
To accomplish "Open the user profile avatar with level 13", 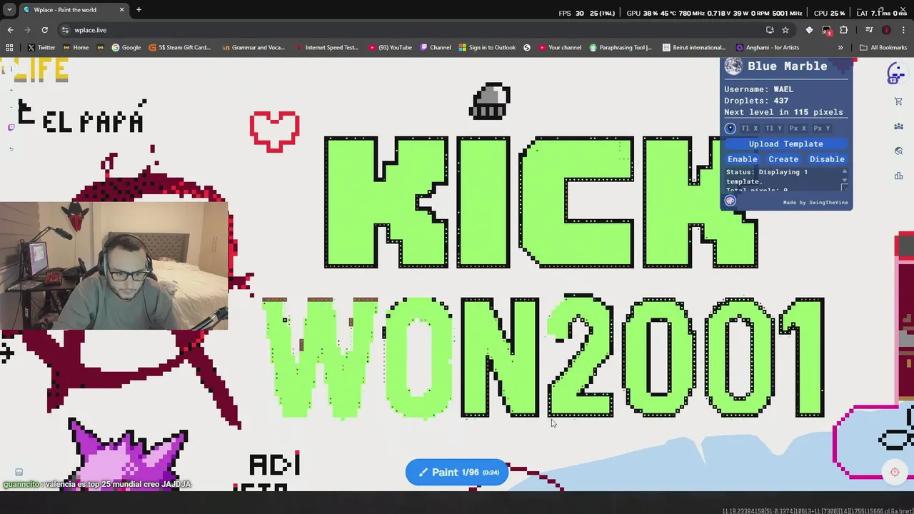I will point(895,73).
